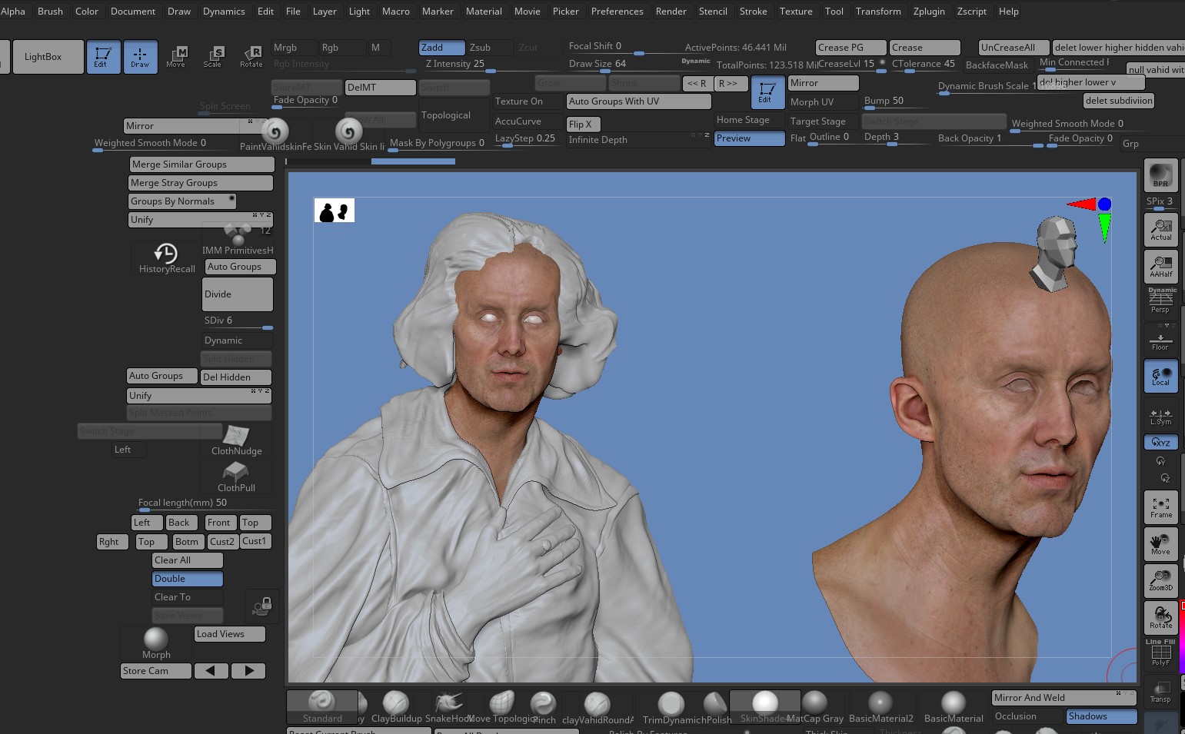The height and width of the screenshot is (734, 1185).
Task: Toggle Flip X option
Action: point(583,124)
